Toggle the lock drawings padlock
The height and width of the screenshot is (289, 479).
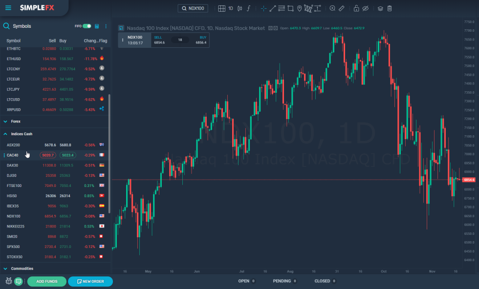pyautogui.click(x=356, y=8)
